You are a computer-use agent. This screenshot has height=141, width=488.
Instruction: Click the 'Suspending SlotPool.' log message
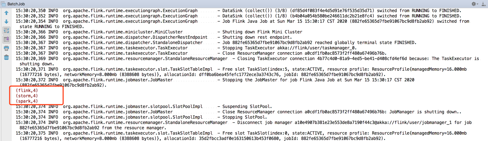point(247,107)
